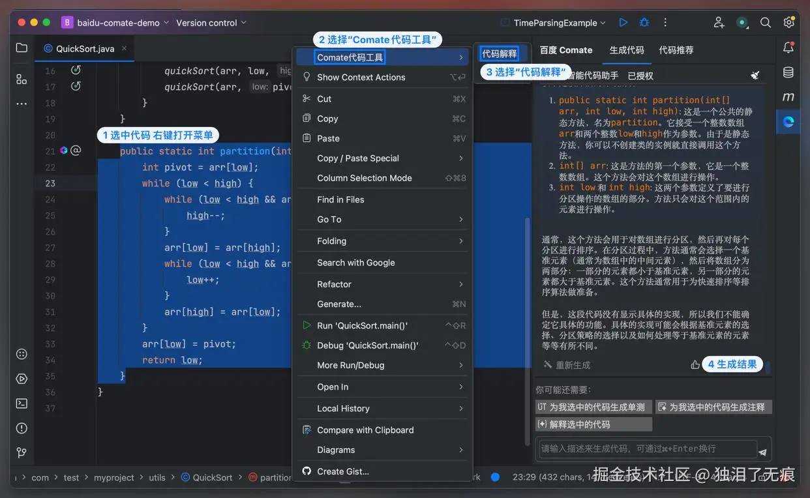Image resolution: width=810 pixels, height=498 pixels.
Task: Show more tool windows via left ellipsis
Action: click(22, 103)
